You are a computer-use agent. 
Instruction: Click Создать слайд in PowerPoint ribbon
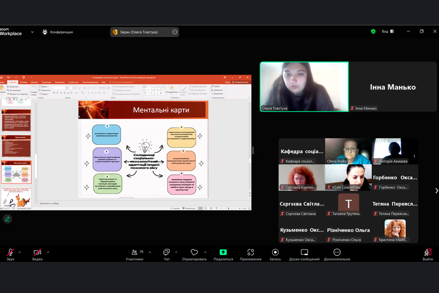pos(34,91)
